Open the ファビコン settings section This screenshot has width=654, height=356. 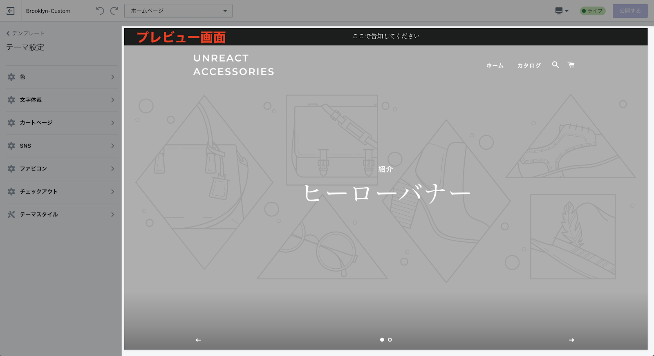click(x=61, y=168)
